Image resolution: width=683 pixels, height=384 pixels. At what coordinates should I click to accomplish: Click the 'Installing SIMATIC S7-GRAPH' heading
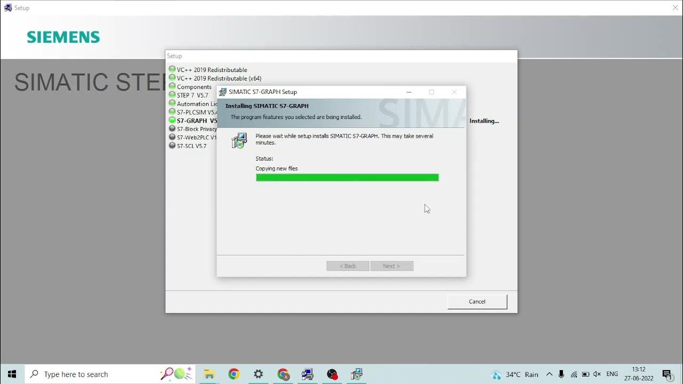click(267, 106)
